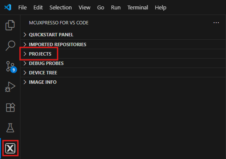Expand the Debug Probes chevron
This screenshot has height=159, width=226.
coord(25,63)
